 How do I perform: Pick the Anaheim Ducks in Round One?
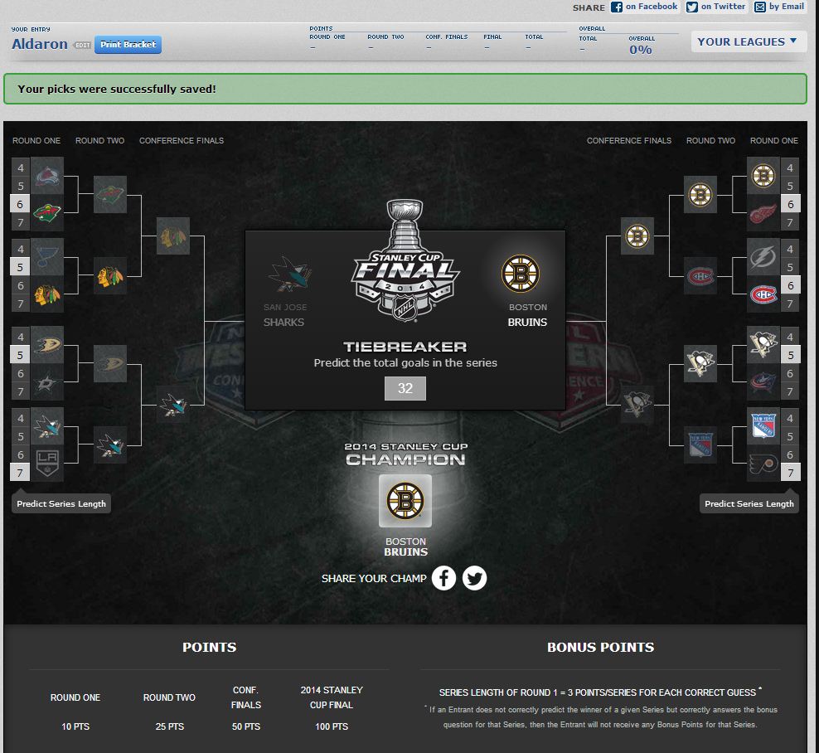click(x=47, y=345)
